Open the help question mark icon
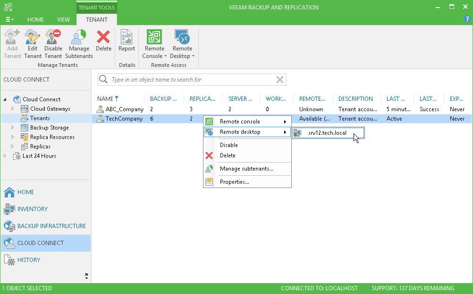This screenshot has height=294, width=473. pyautogui.click(x=467, y=19)
